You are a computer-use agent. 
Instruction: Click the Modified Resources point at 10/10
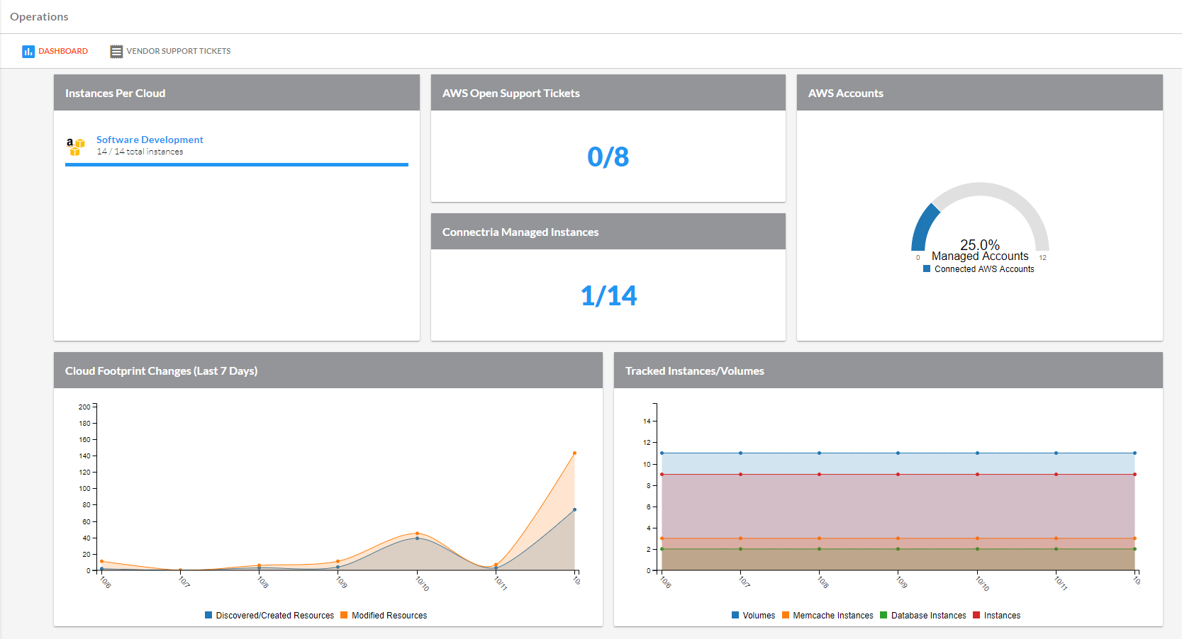417,533
